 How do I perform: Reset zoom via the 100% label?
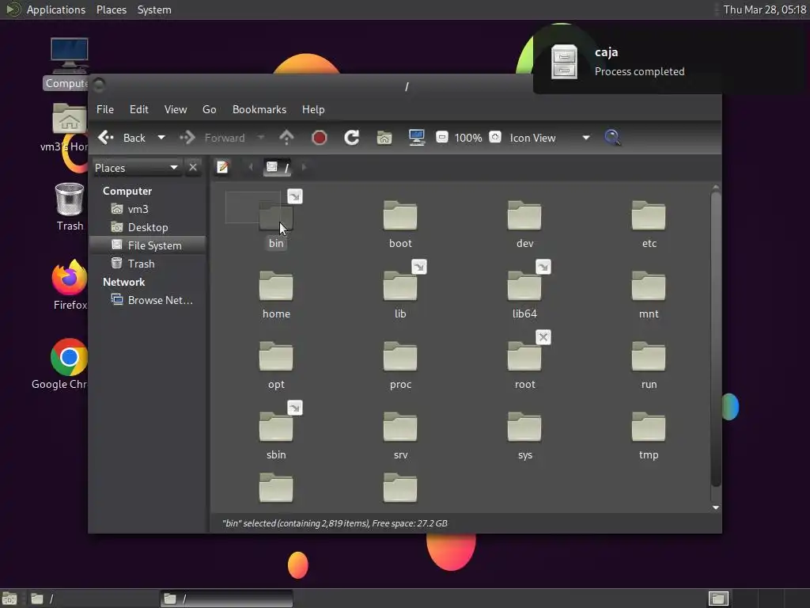468,138
